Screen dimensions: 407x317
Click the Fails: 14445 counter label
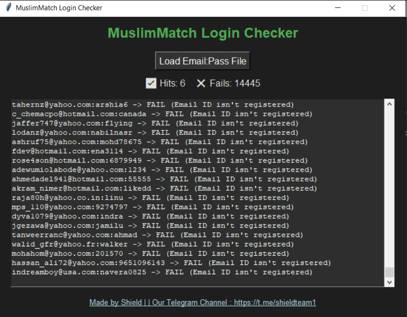coord(235,83)
